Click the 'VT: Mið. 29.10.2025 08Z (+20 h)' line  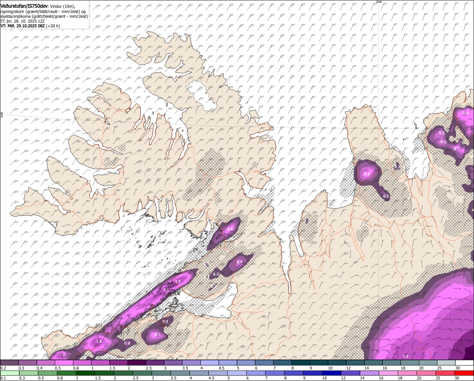click(30, 26)
